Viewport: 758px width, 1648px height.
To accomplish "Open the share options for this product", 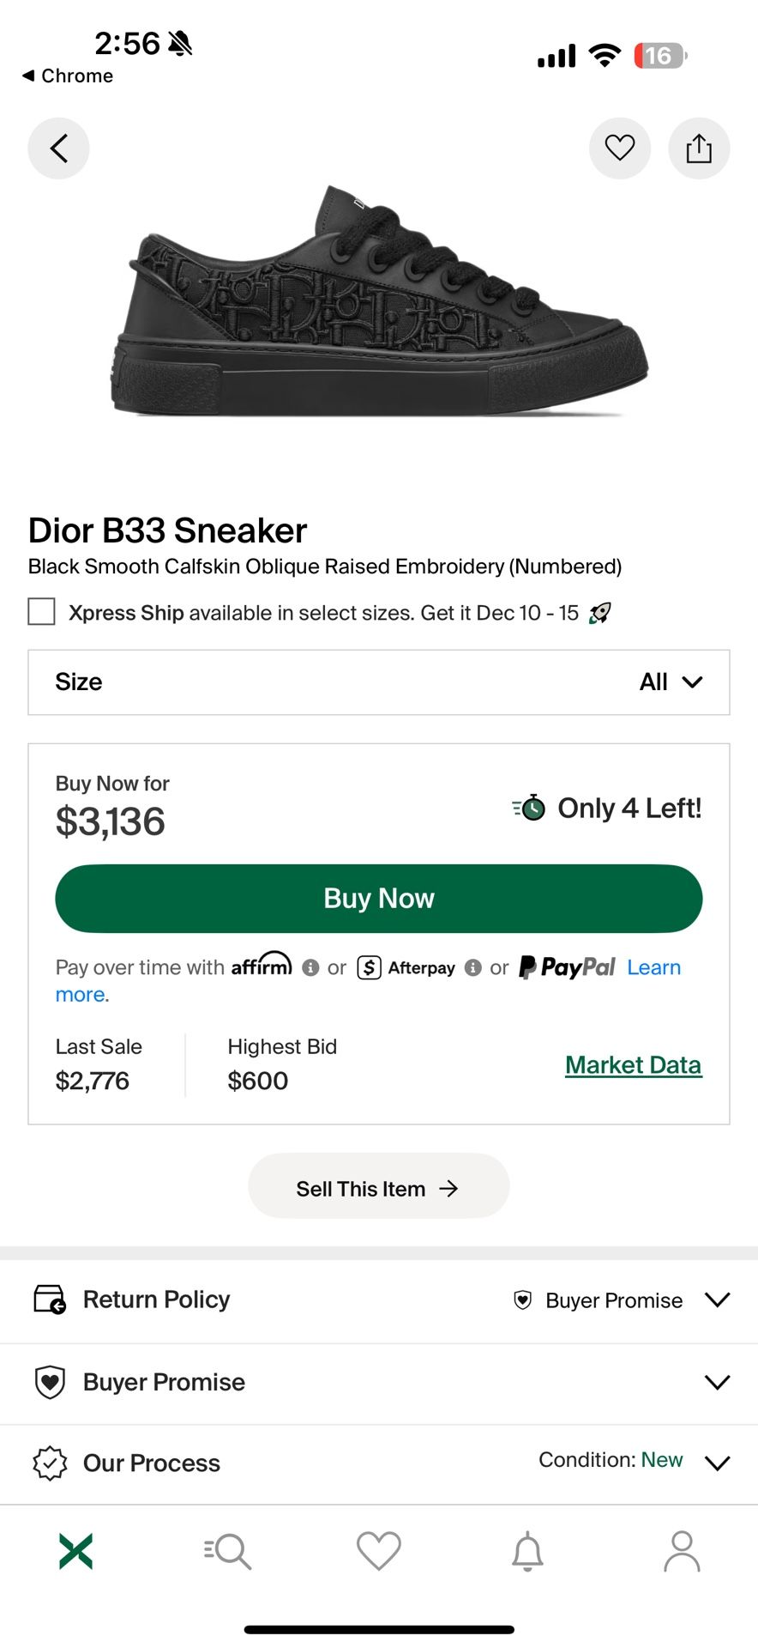I will pyautogui.click(x=699, y=148).
